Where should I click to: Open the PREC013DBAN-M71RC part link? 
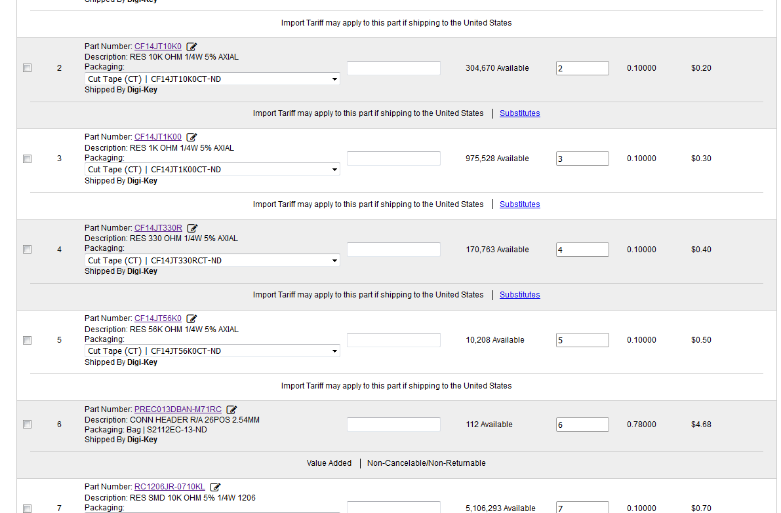(178, 409)
